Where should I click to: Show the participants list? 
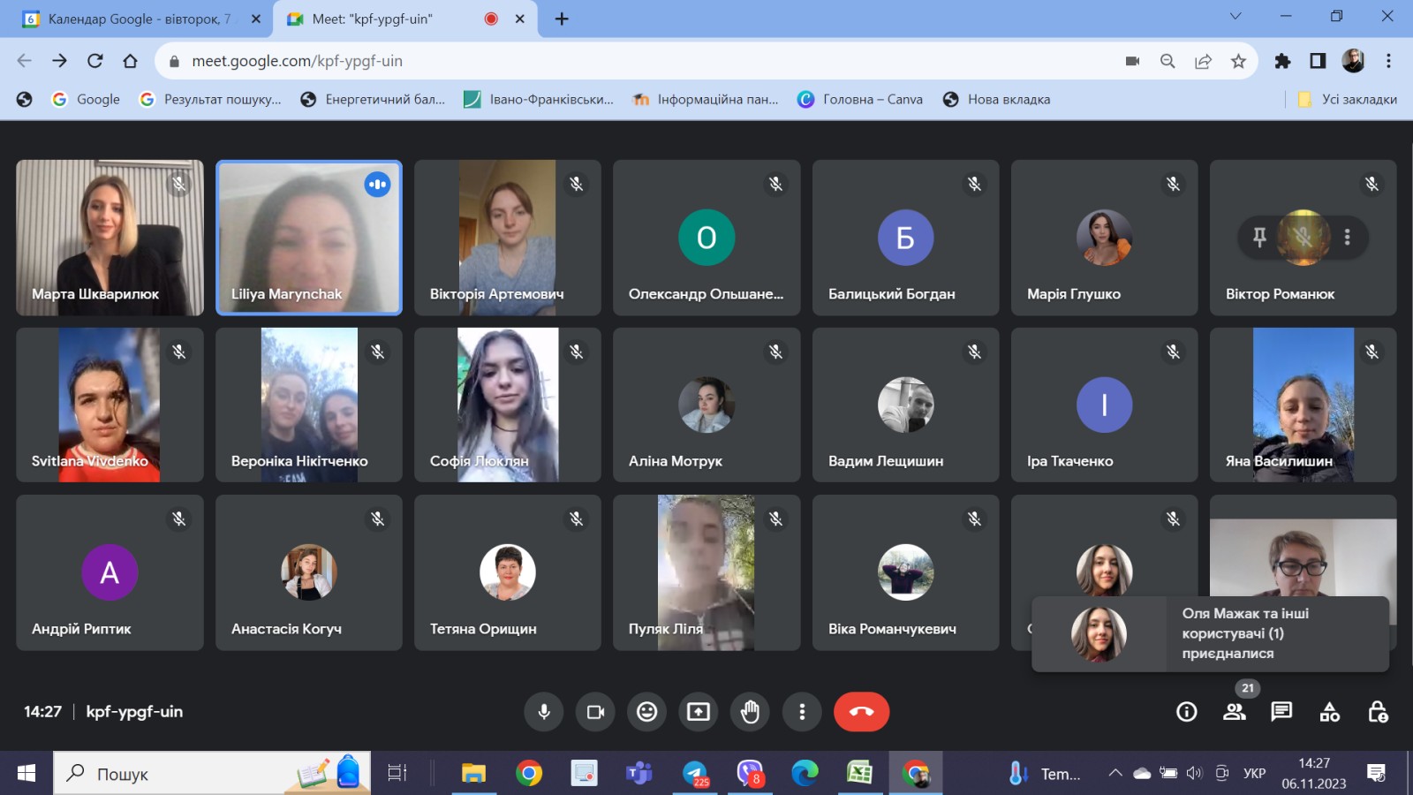click(x=1235, y=712)
